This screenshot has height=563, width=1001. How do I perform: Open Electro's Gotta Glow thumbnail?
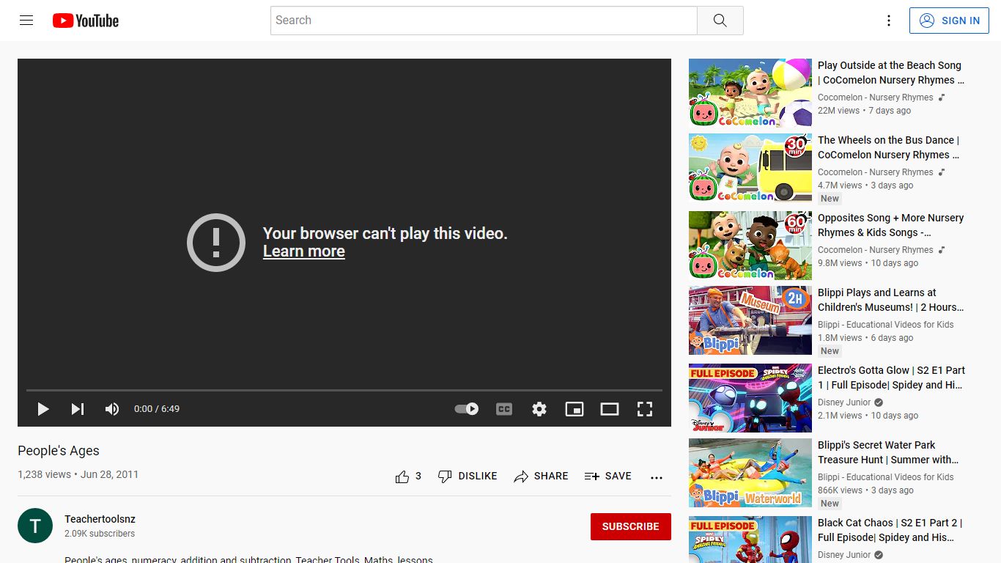coord(750,398)
